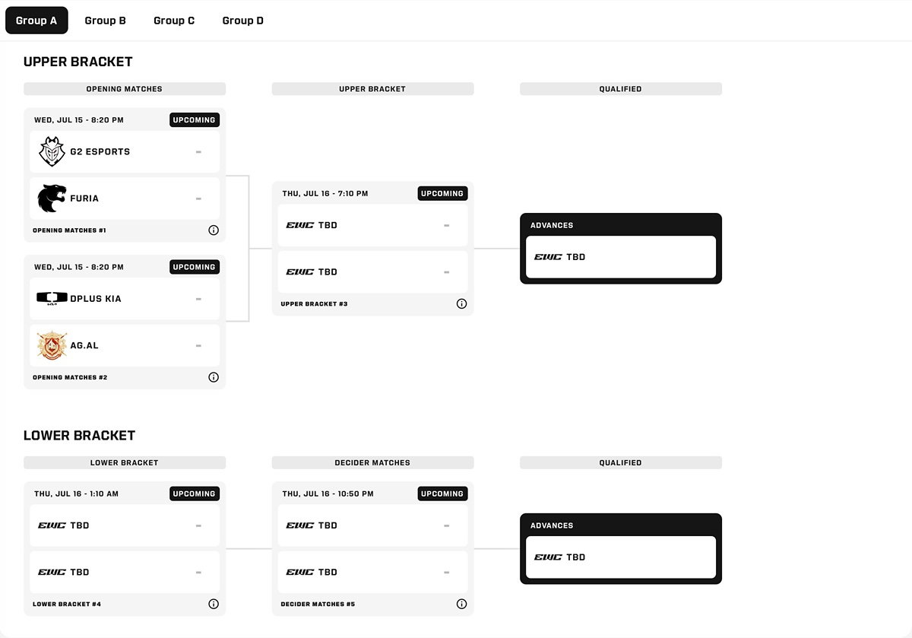Open info icon for Opening Matches #1
Image resolution: width=912 pixels, height=638 pixels.
pyautogui.click(x=214, y=230)
